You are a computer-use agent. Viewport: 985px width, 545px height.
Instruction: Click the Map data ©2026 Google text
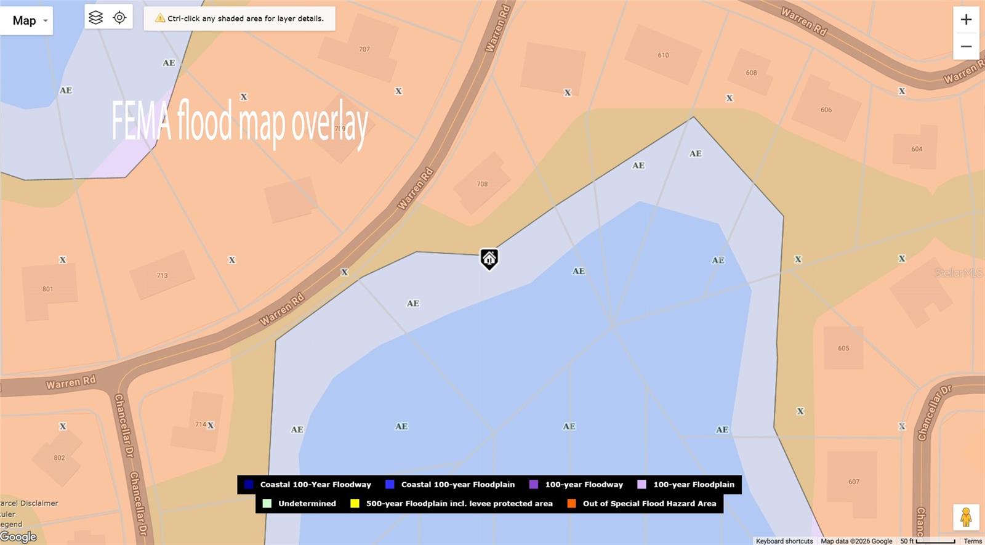coord(856,541)
